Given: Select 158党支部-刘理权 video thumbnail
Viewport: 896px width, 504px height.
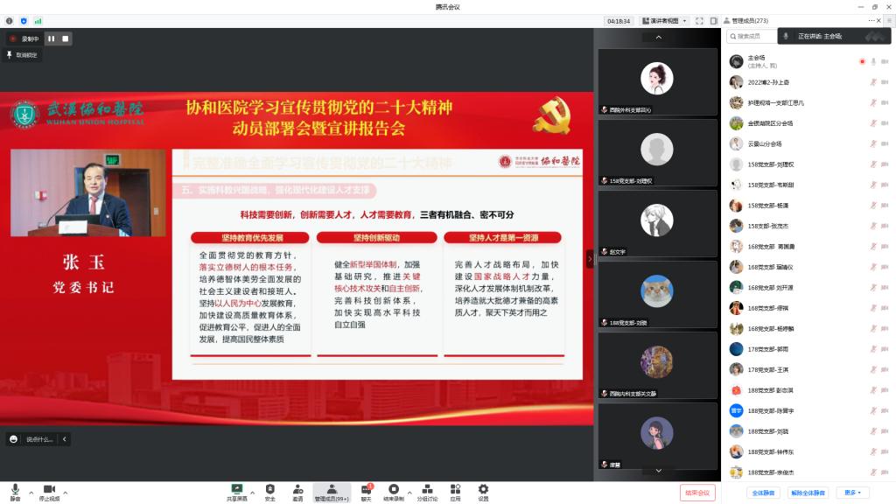Looking at the screenshot, I should (657, 152).
